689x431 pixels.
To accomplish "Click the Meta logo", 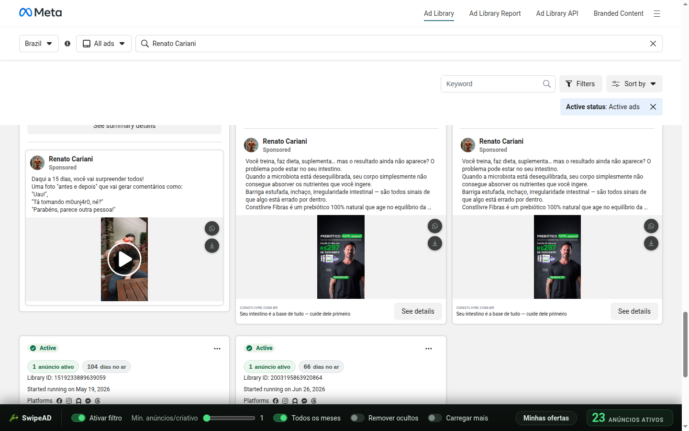I will [40, 12].
